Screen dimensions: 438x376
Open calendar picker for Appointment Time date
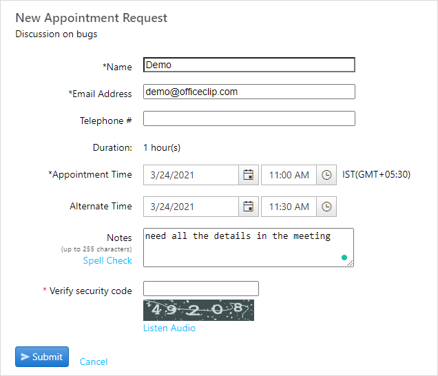coord(249,175)
